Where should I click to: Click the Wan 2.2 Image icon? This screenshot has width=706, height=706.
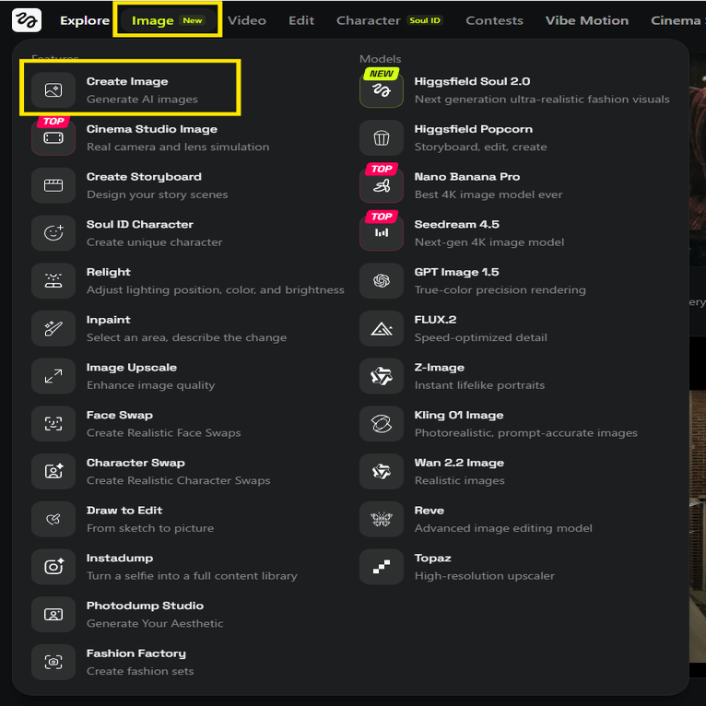coord(382,472)
